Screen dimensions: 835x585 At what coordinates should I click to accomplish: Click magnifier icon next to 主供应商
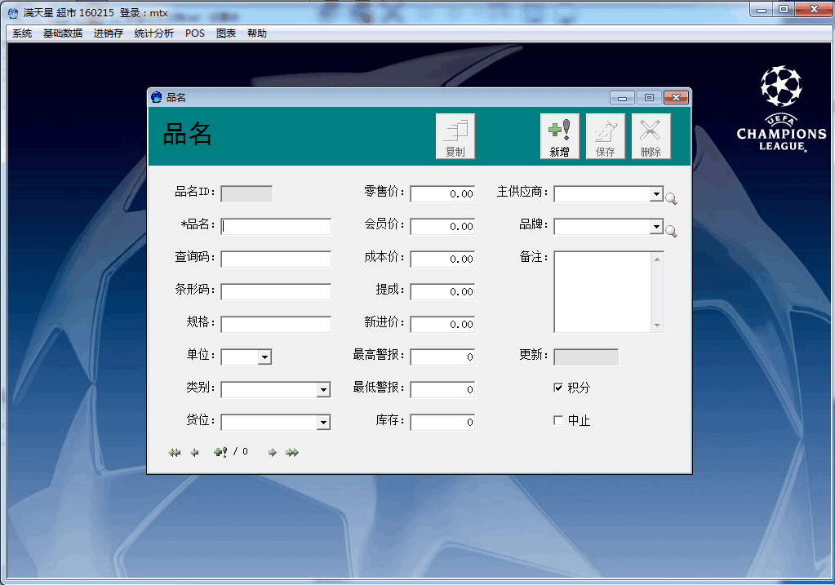[x=671, y=198]
